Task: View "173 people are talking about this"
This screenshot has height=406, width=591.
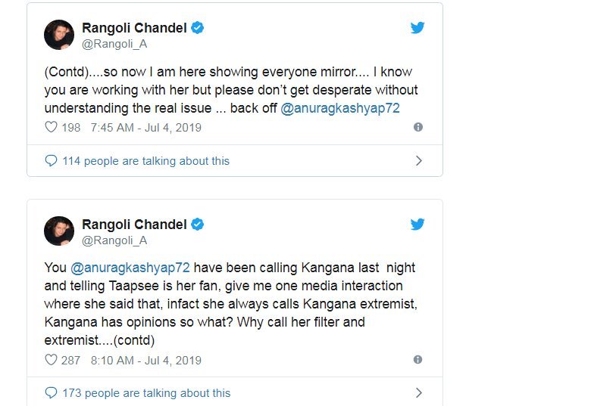Action: 146,393
